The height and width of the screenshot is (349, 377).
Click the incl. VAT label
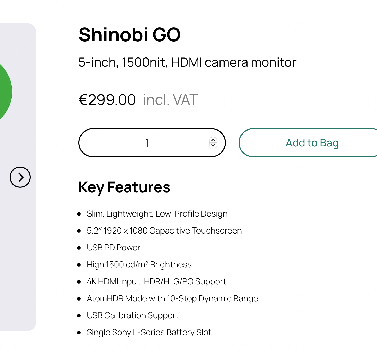[x=170, y=100]
